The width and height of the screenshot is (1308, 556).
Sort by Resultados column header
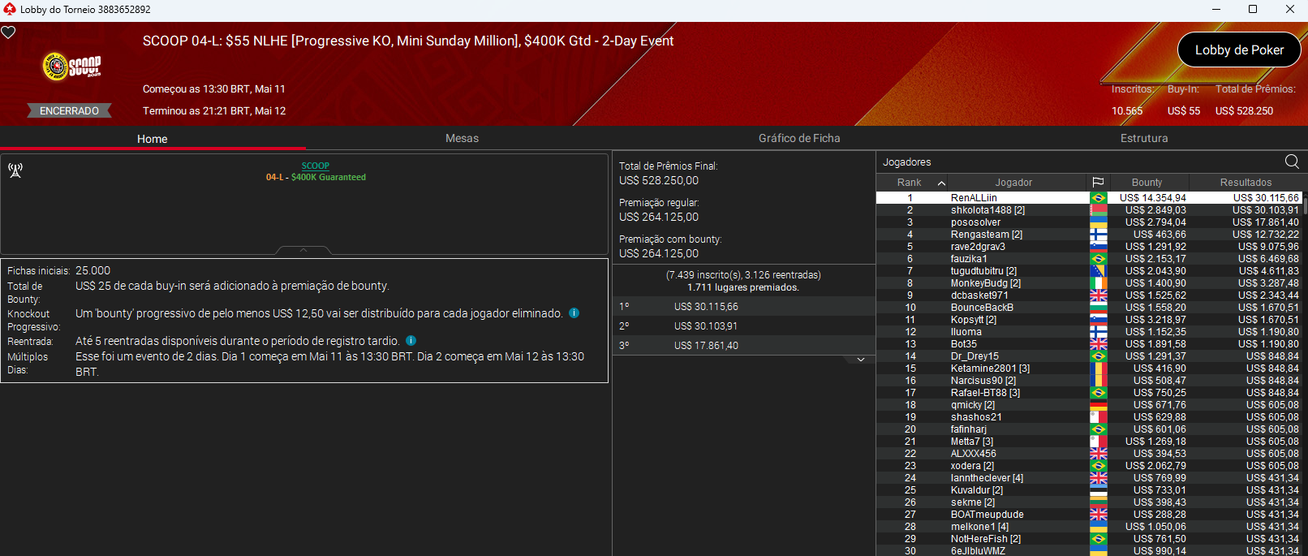tap(1246, 183)
